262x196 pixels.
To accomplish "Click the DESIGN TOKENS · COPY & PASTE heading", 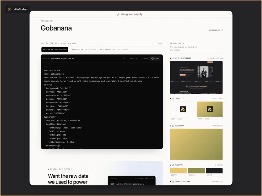I will (59, 43).
